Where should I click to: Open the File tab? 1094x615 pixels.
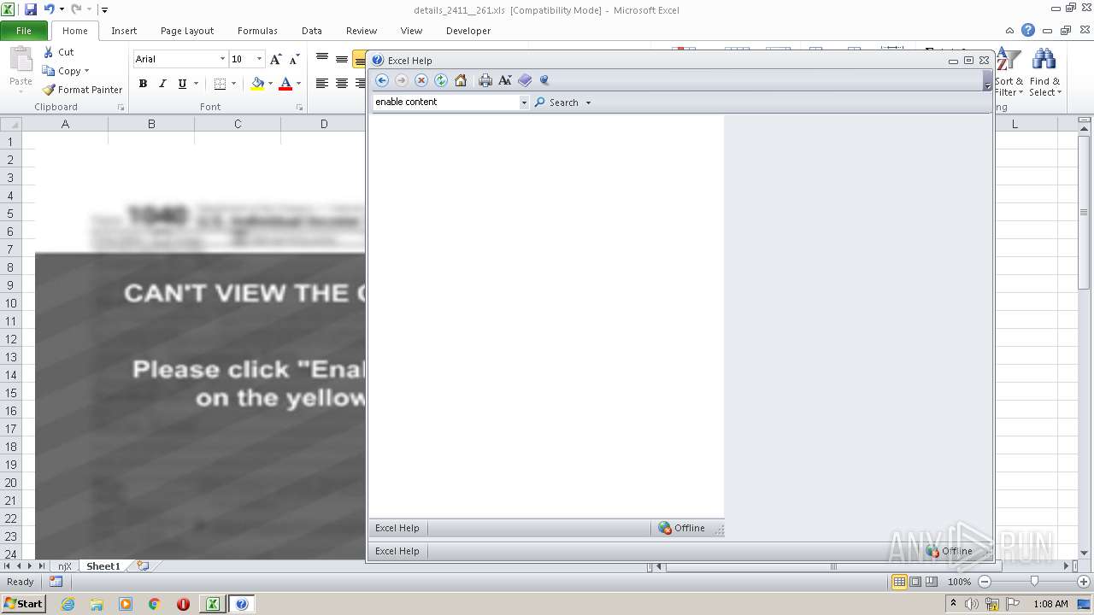tap(24, 31)
